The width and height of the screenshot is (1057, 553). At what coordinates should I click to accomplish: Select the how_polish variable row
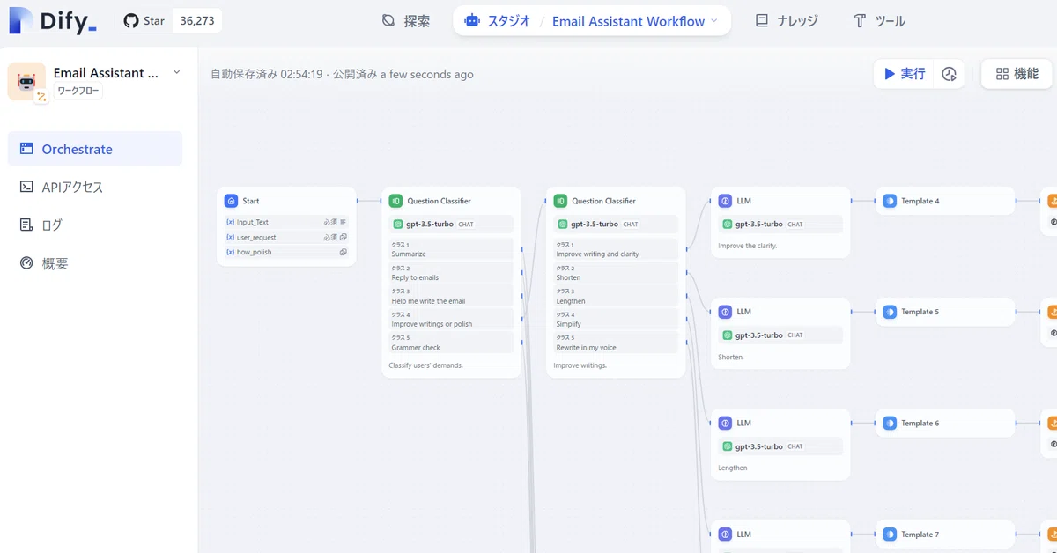(286, 252)
